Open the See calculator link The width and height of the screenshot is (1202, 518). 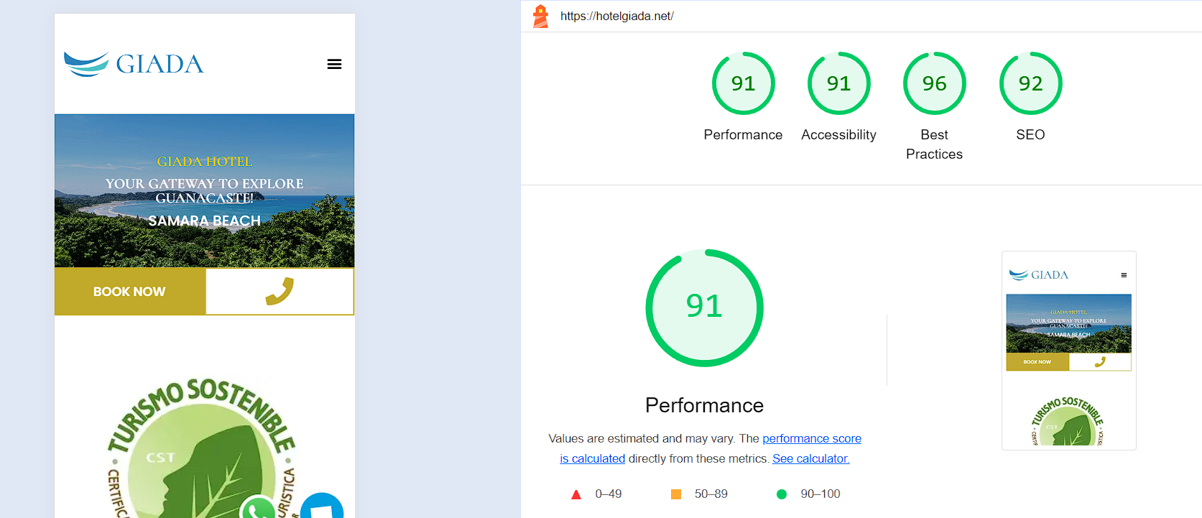point(810,458)
